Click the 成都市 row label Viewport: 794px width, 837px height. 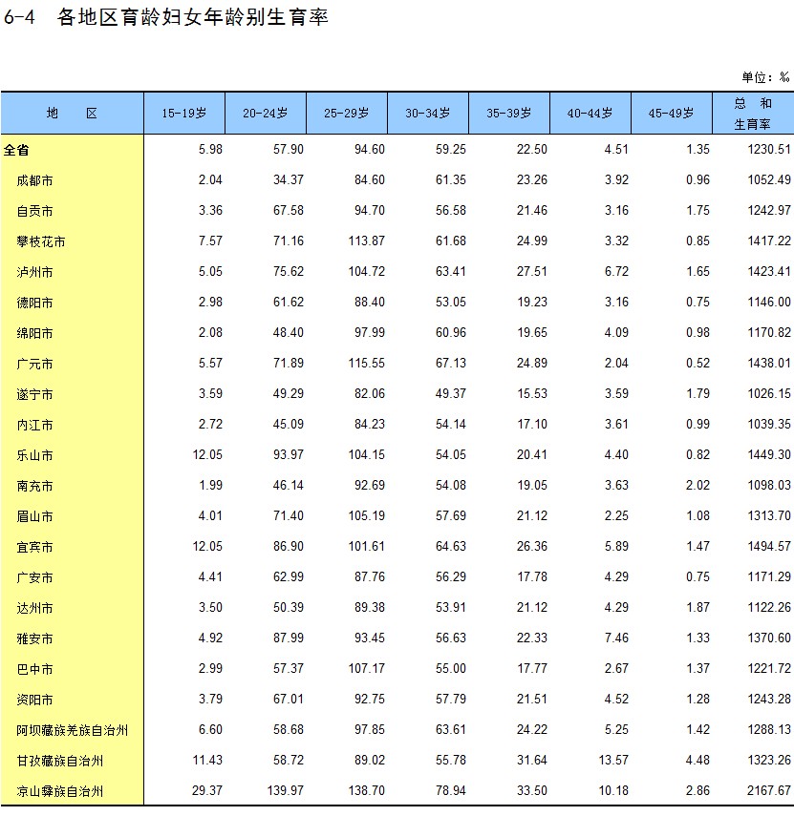tap(34, 180)
